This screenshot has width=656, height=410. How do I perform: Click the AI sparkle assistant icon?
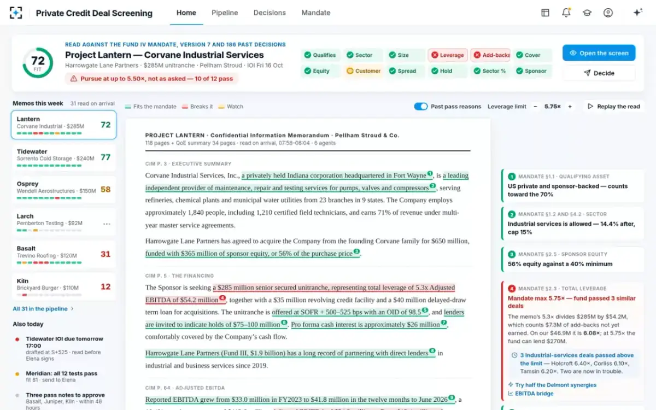coord(637,13)
